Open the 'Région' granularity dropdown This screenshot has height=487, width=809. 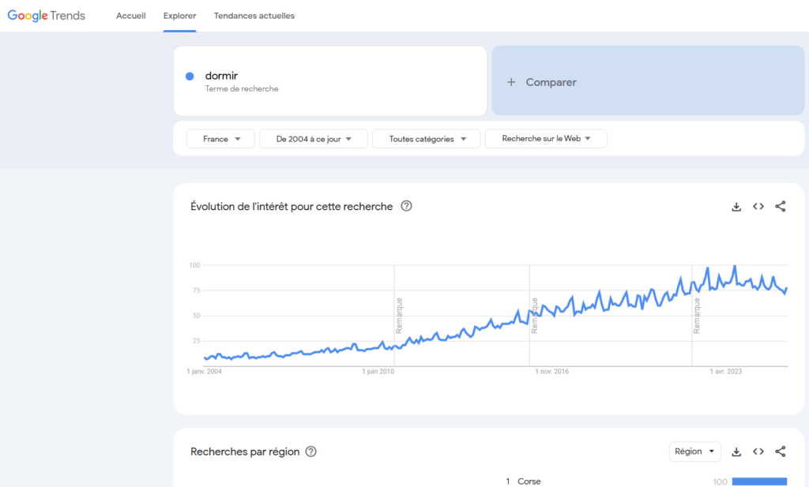point(694,451)
